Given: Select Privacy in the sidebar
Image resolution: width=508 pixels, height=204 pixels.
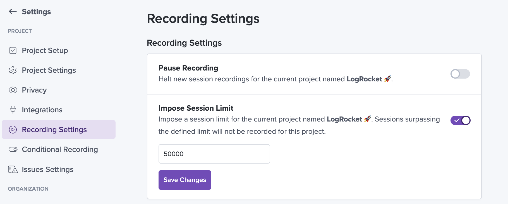Looking at the screenshot, I should tap(34, 90).
